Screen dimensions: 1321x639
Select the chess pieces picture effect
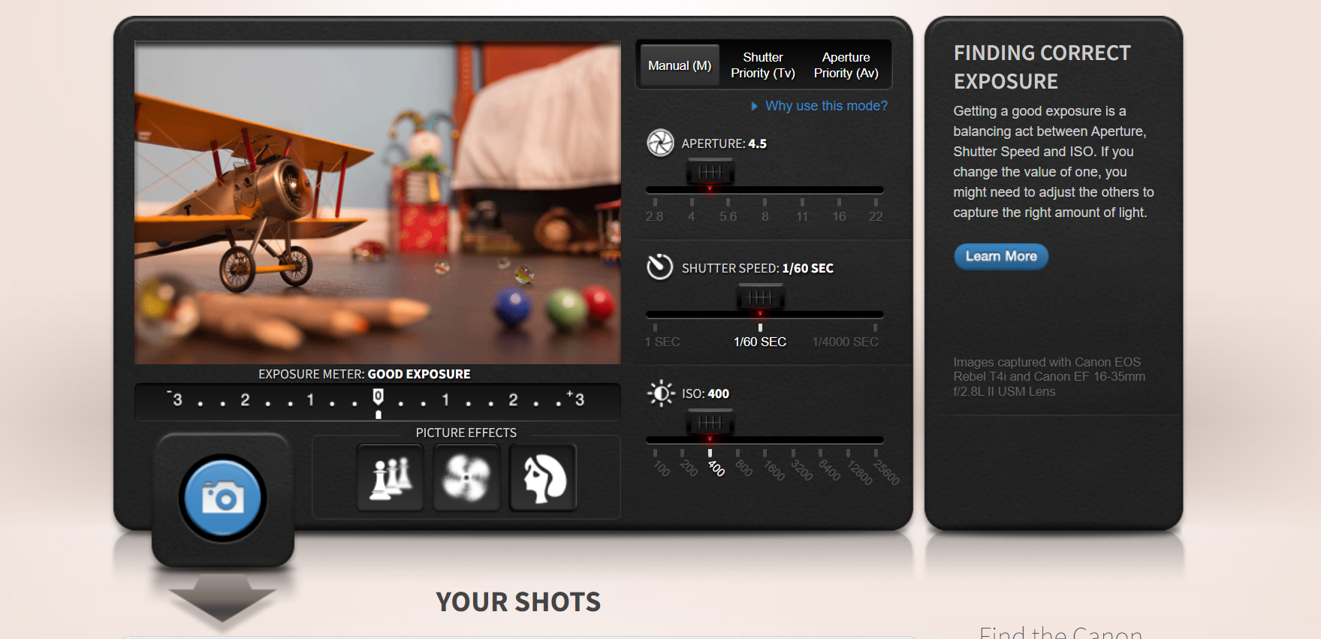point(391,478)
